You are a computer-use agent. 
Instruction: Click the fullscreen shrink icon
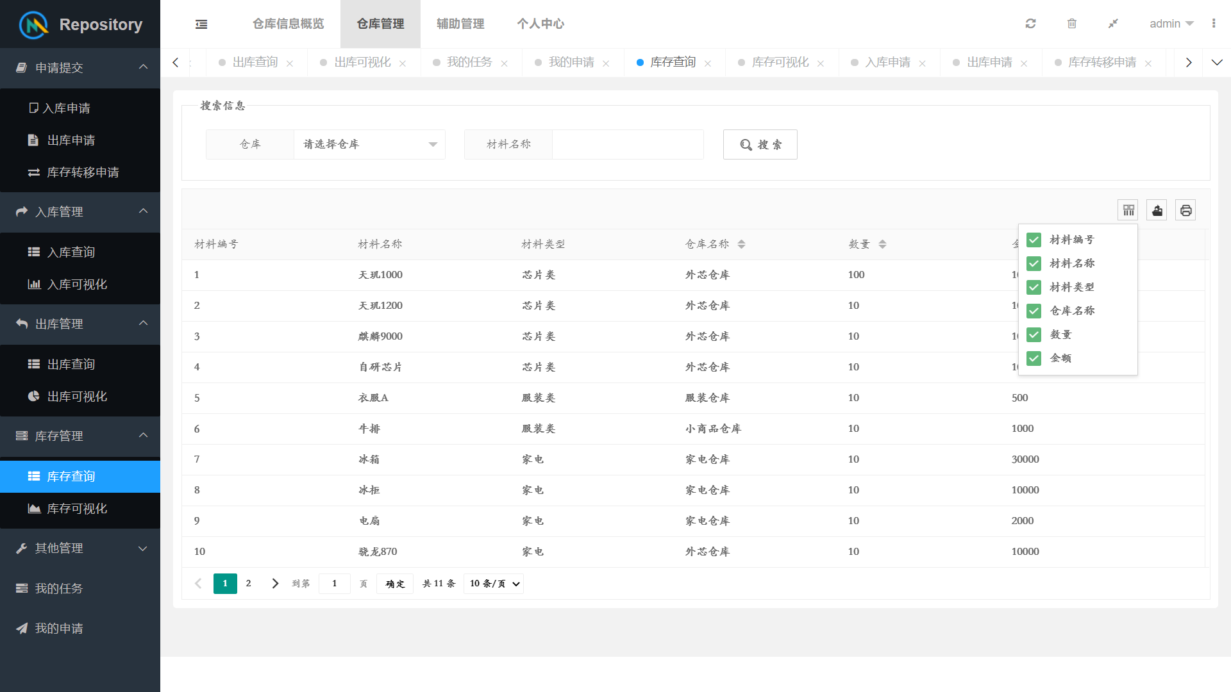coord(1113,24)
